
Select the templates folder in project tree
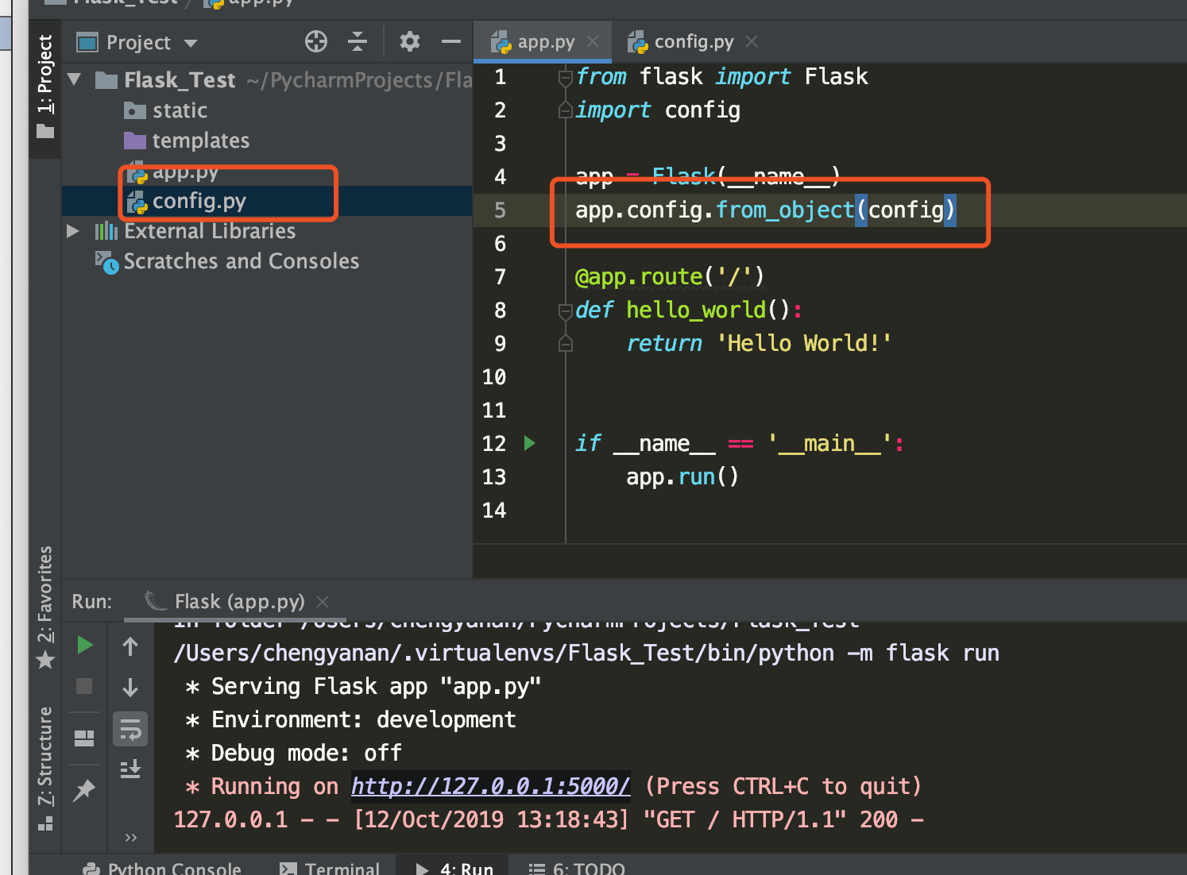pyautogui.click(x=200, y=141)
